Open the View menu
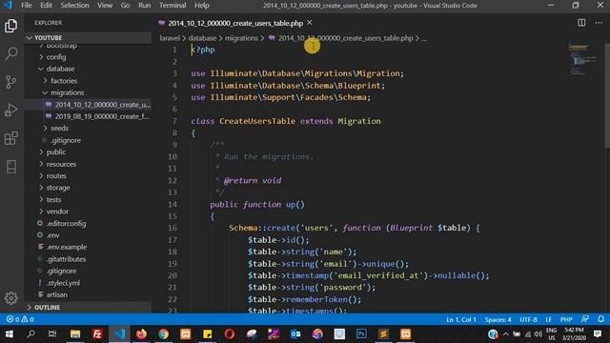The width and height of the screenshot is (610, 343). tap(105, 6)
